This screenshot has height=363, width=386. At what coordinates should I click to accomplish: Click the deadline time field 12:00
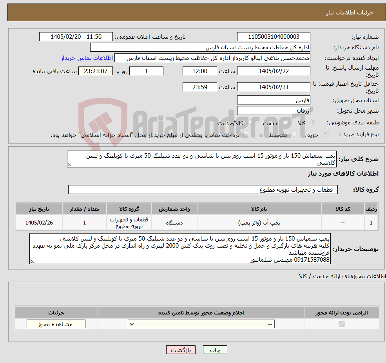click(x=199, y=71)
